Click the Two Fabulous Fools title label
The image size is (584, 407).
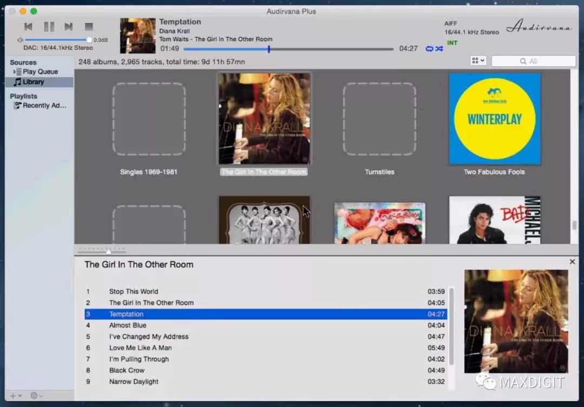pyautogui.click(x=494, y=172)
